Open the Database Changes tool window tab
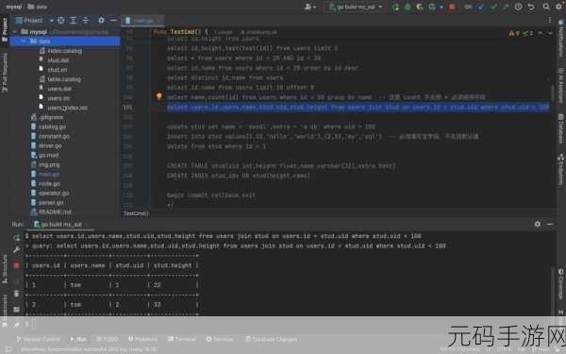The height and width of the screenshot is (354, 566). pyautogui.click(x=271, y=339)
